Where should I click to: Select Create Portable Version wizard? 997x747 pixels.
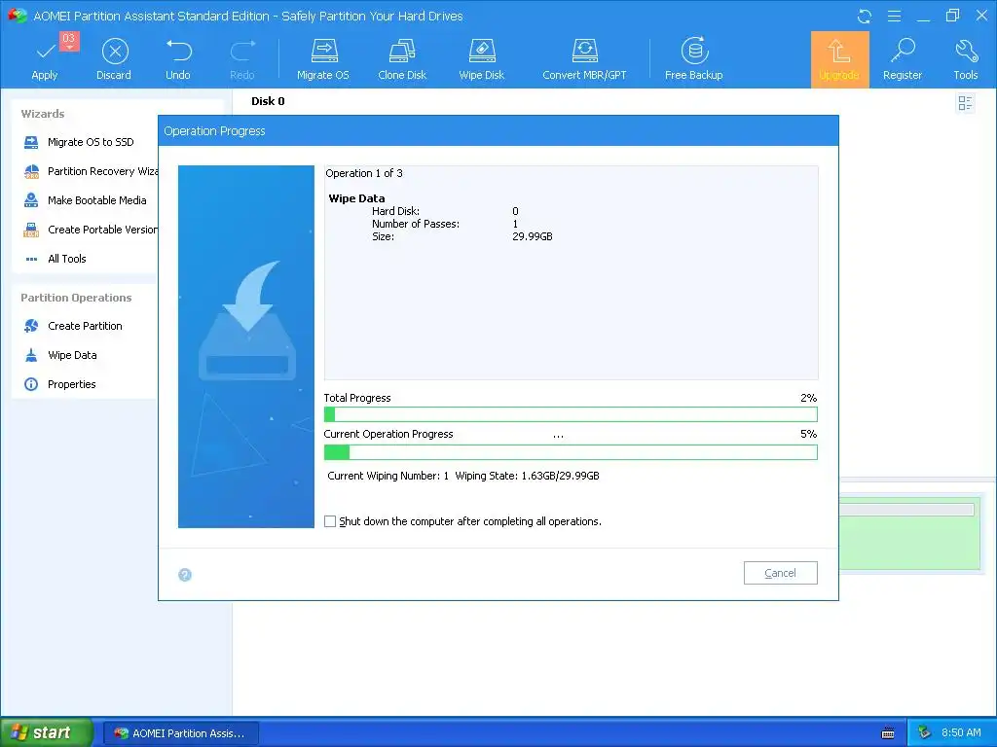tap(91, 230)
